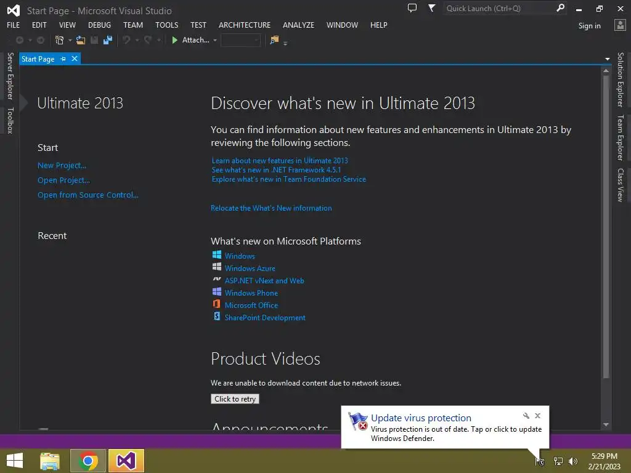Click the New Project toolbar icon

(x=60, y=40)
